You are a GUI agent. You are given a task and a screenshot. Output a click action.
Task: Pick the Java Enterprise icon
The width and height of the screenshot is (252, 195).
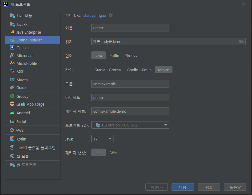coord(12,32)
